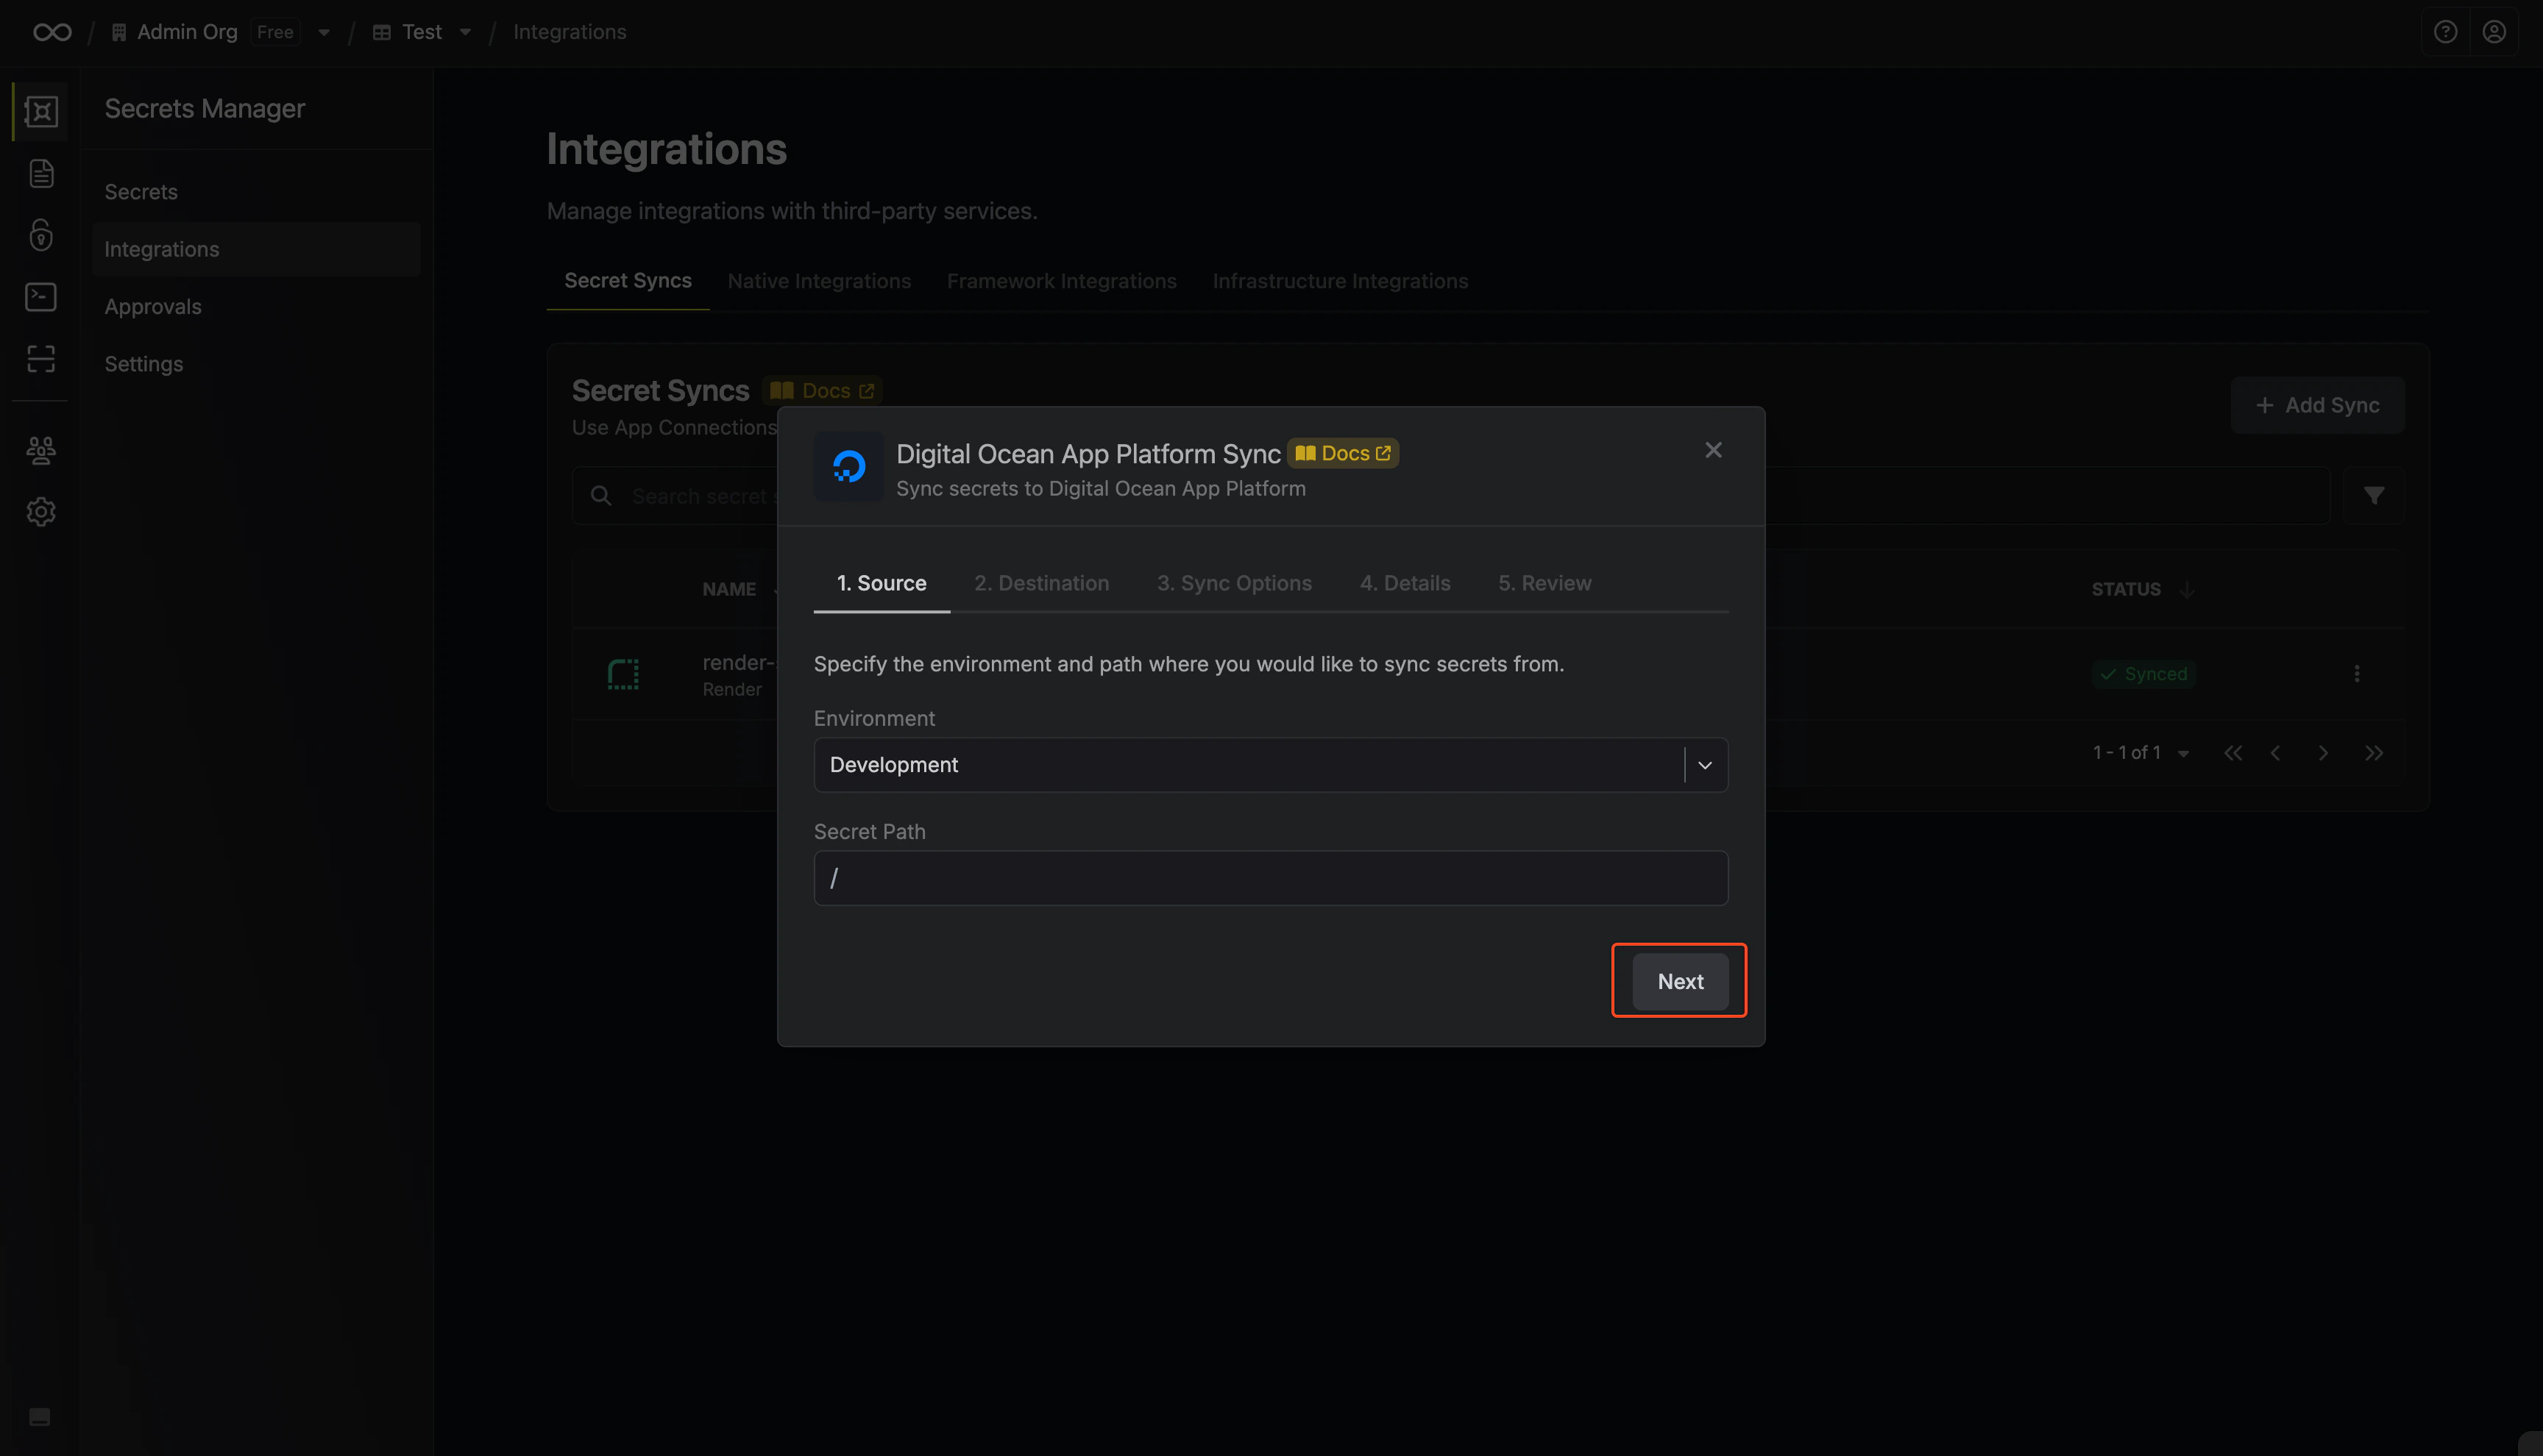Click the NAME column header
This screenshot has height=1456, width=2543.
(729, 589)
